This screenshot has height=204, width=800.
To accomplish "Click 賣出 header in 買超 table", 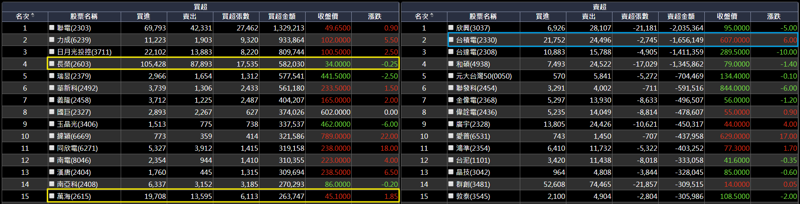I will (x=190, y=16).
